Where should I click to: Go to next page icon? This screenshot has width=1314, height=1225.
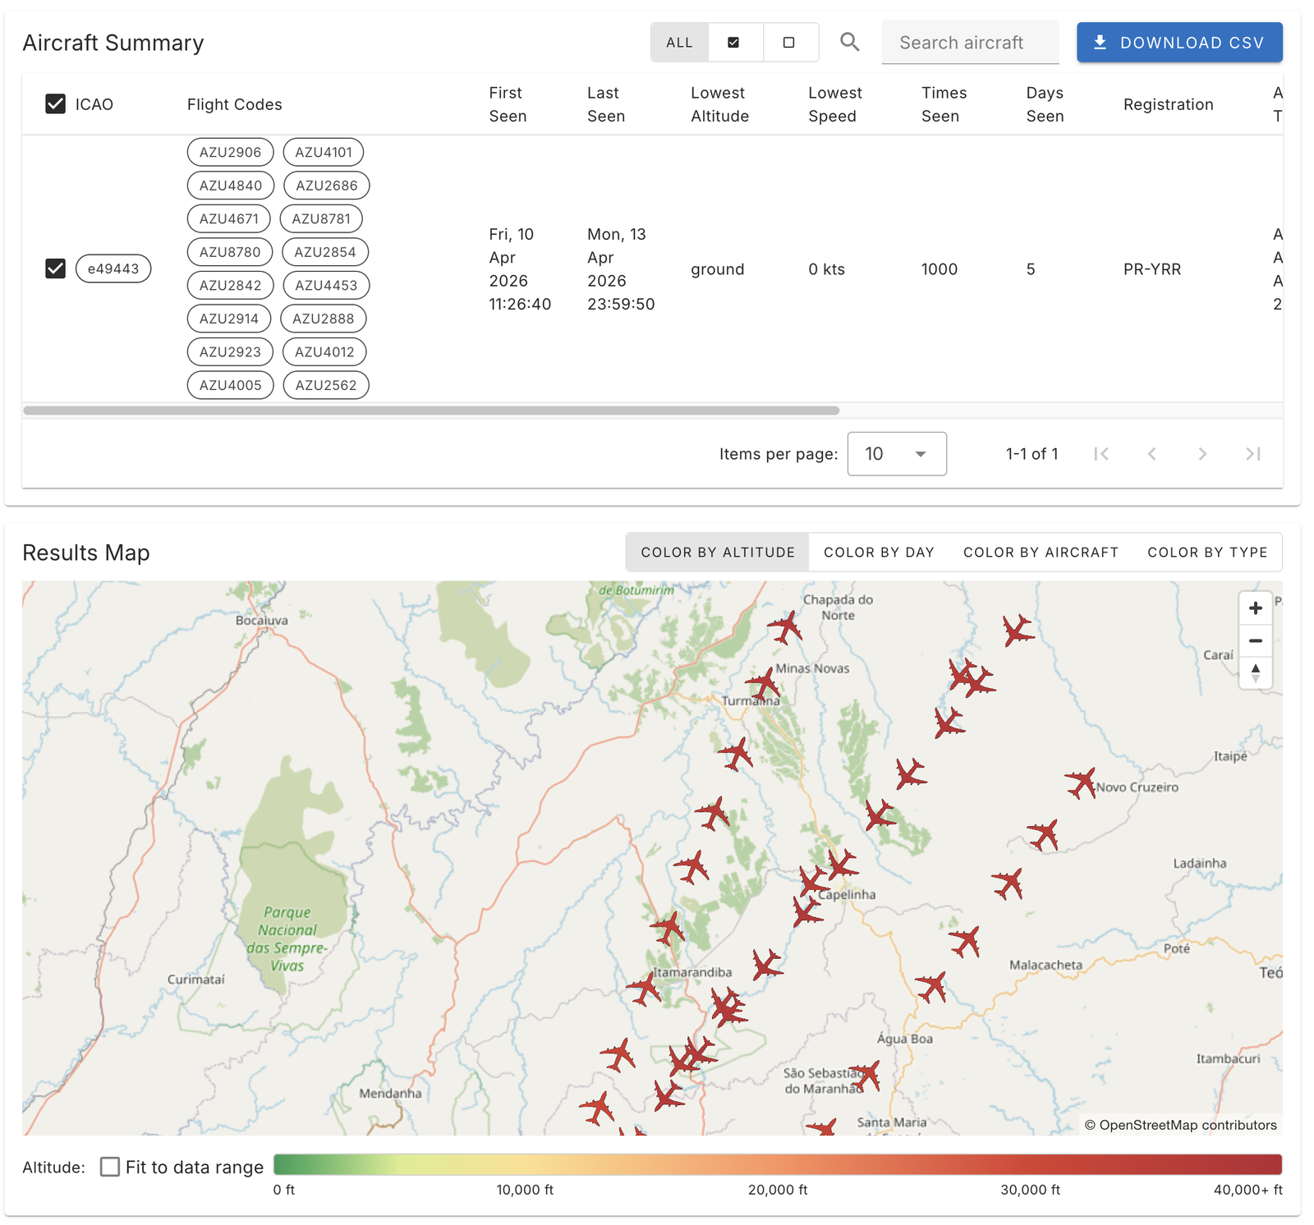click(1202, 454)
